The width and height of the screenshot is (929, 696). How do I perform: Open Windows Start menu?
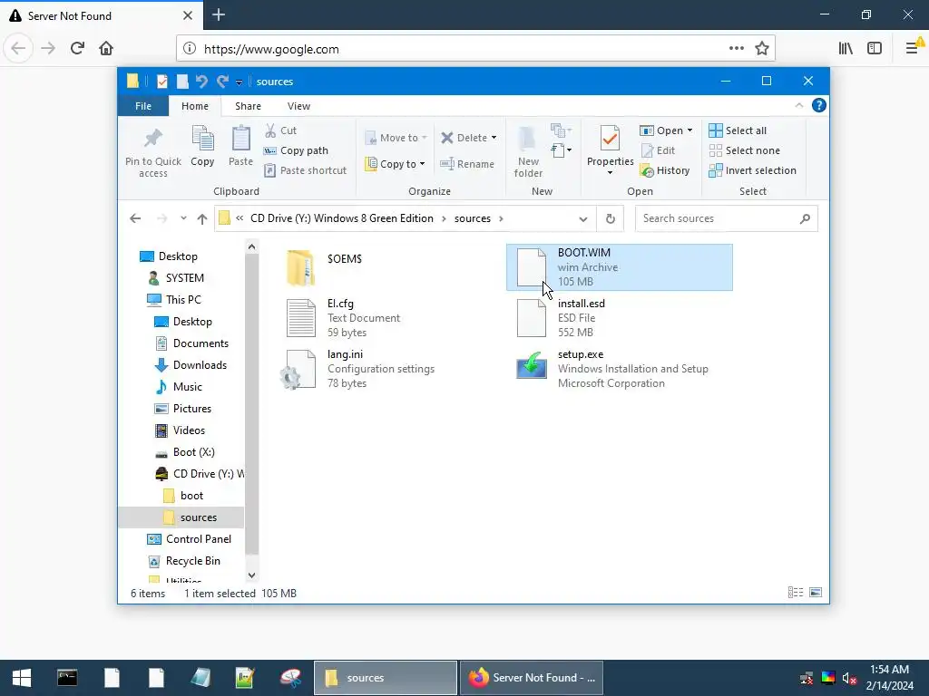(x=22, y=678)
